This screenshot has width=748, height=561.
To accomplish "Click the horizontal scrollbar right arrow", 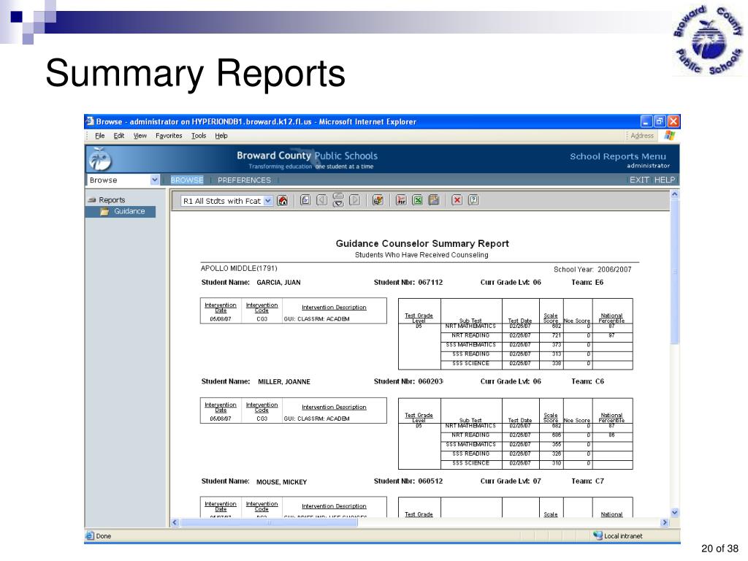I will pos(665,522).
